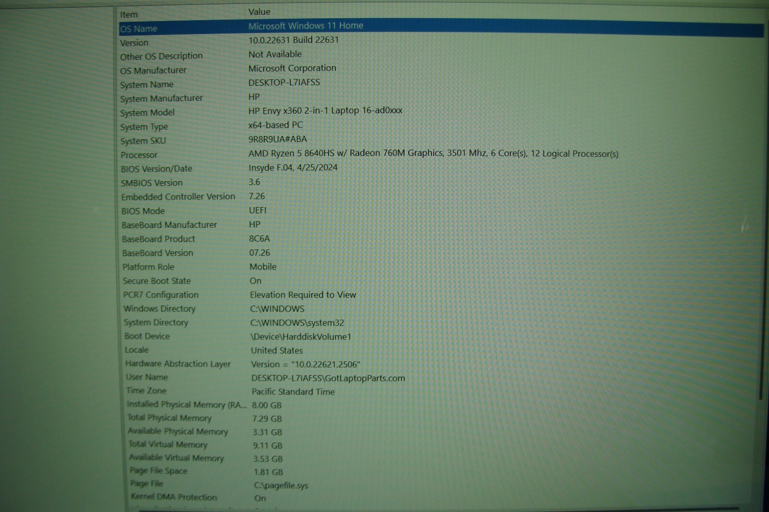Select the System Model row

(x=441, y=112)
